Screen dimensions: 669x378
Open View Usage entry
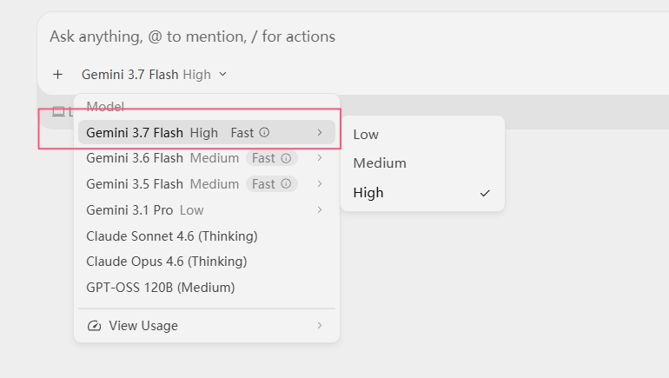pyautogui.click(x=207, y=326)
